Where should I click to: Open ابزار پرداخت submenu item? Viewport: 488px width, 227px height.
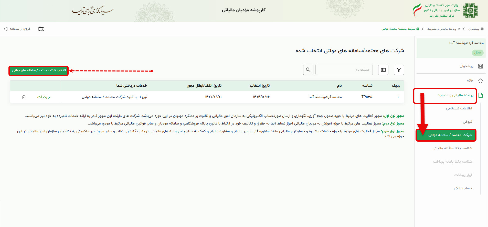tap(463, 175)
